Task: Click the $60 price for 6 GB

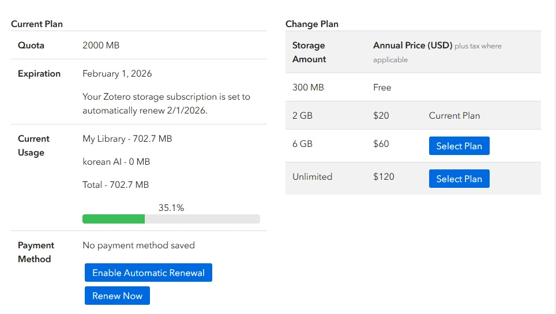Action: tap(381, 144)
